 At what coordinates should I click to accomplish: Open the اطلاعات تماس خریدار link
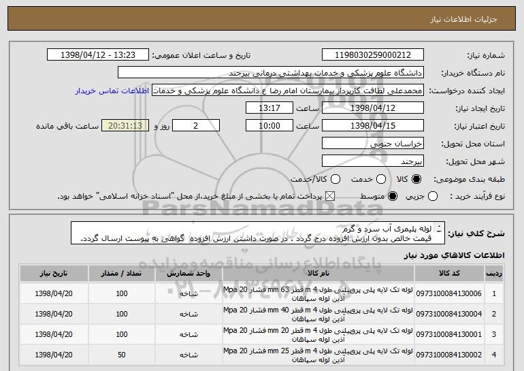point(112,91)
